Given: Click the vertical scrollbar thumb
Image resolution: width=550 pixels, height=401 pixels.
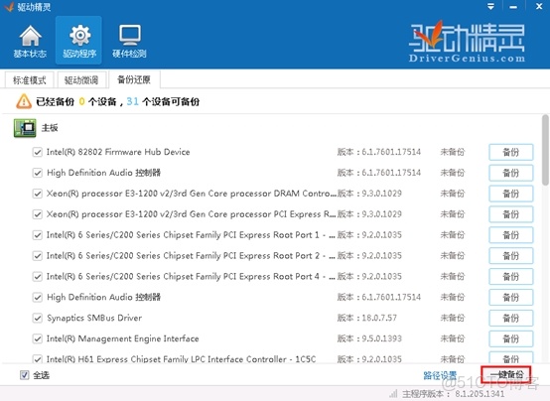Looking at the screenshot, I should (x=545, y=150).
